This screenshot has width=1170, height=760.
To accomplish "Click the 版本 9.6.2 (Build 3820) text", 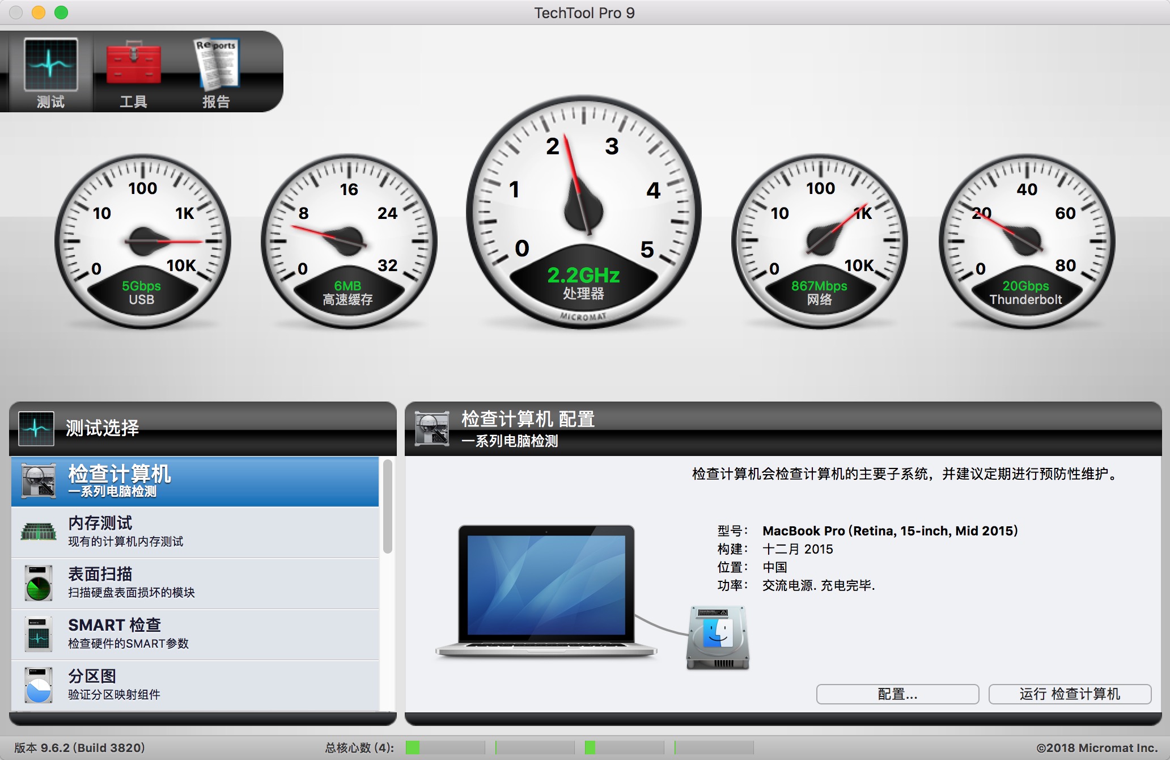I will 79,748.
